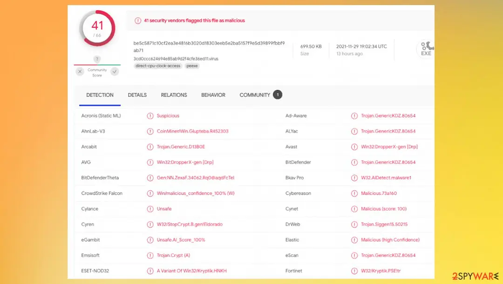Screen dimensions: 503x284
Task: Click the community score checkmark upvote icon
Action: (x=115, y=72)
